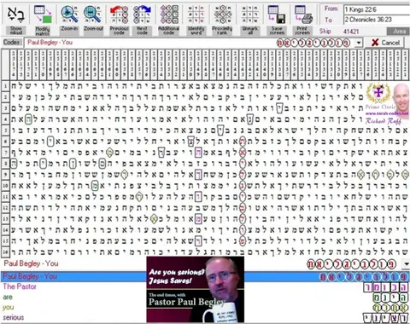This screenshot has height=324, width=410.
Task: Go to Previous code icon
Action: coord(119,14)
